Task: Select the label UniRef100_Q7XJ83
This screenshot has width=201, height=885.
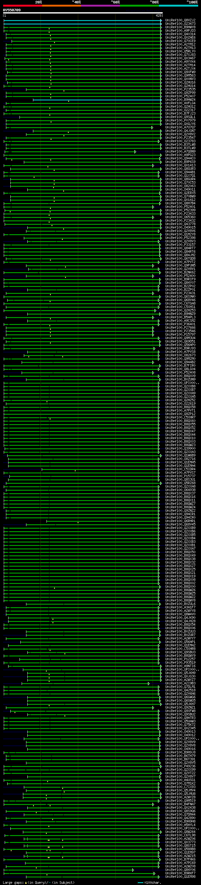Action: click(x=180, y=55)
